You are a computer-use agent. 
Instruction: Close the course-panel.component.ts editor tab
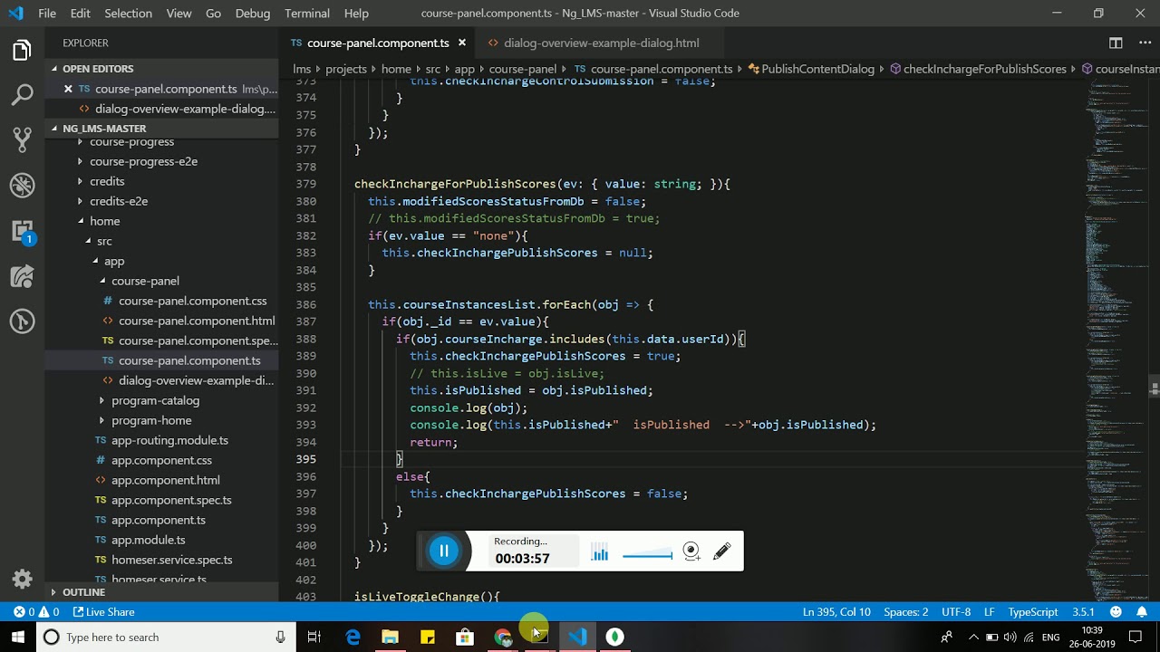(x=461, y=43)
